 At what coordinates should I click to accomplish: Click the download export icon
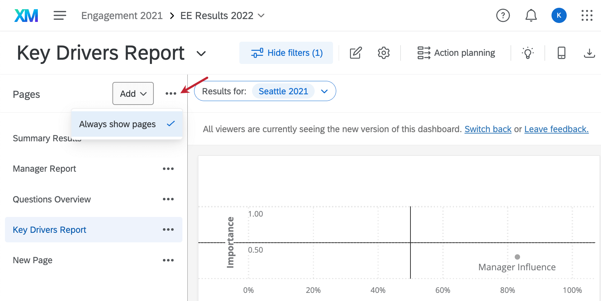click(x=589, y=53)
